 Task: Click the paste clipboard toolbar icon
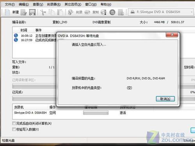(x=60, y=12)
